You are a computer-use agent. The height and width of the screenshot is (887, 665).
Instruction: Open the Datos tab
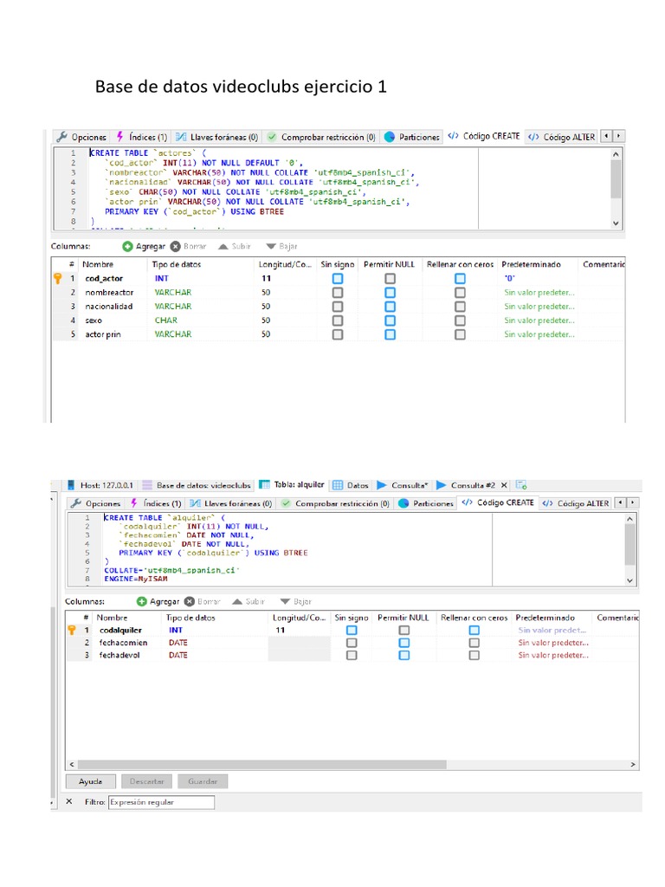coord(351,485)
